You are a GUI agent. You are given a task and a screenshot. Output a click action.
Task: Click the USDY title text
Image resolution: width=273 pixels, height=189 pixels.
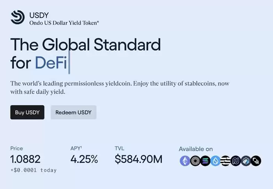39,15
